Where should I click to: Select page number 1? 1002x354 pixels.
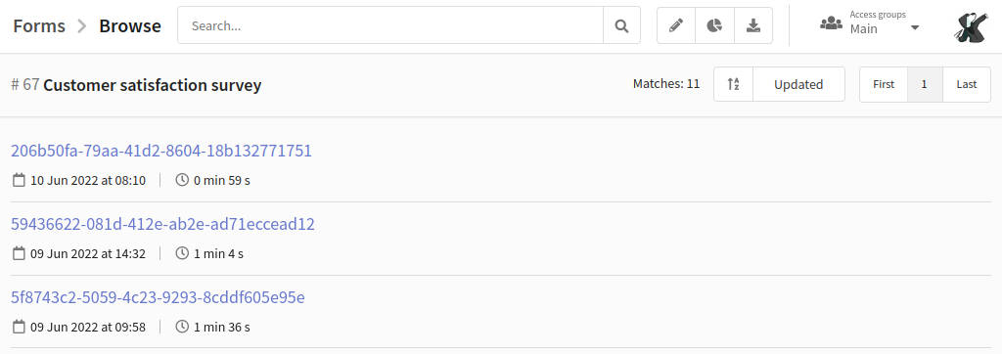[x=925, y=84]
